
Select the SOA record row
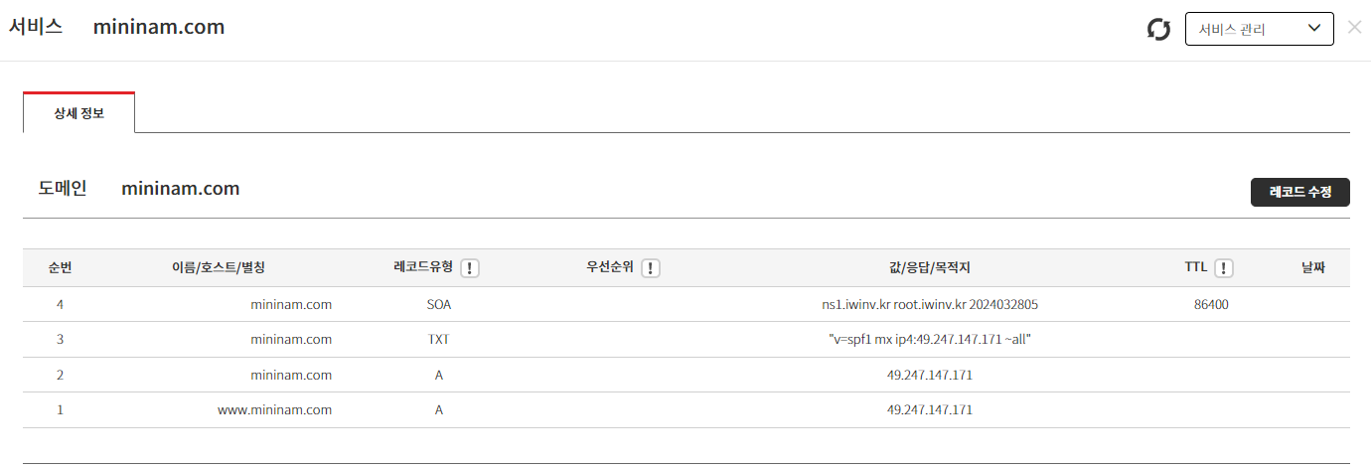[438, 304]
